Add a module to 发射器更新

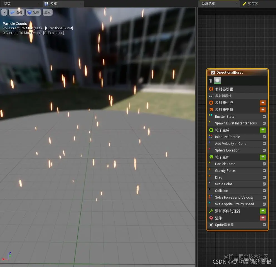point(263,110)
